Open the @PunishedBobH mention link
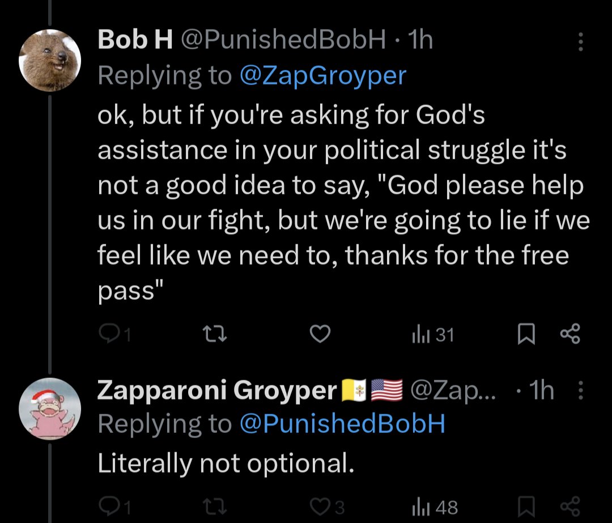This screenshot has width=612, height=523. [342, 423]
